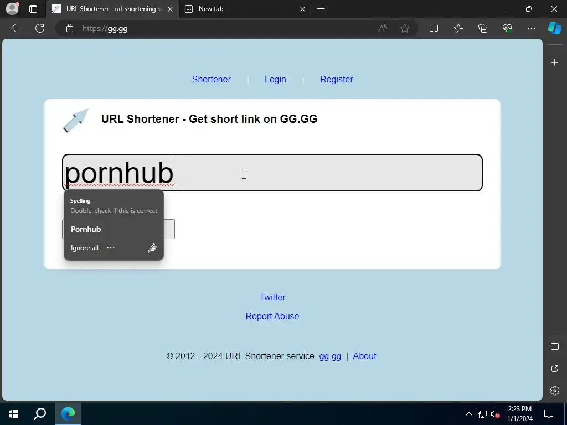
Task: Click inside the long URL input field
Action: coord(272,173)
